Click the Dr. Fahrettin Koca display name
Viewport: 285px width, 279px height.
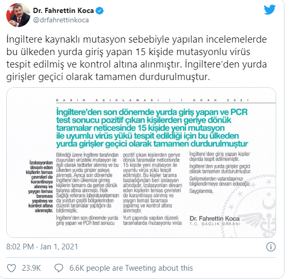(x=63, y=10)
